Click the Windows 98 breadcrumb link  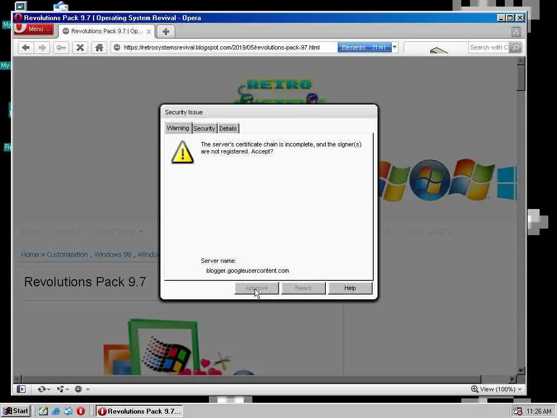pyautogui.click(x=113, y=255)
